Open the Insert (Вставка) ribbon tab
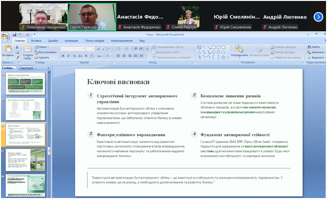This screenshot has width=327, height=199. point(36,41)
